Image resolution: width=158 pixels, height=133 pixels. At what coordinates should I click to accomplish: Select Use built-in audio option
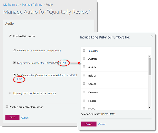pos(10,36)
